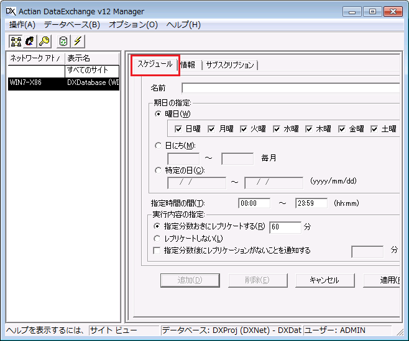Switch to the サブスクリプション tab
This screenshot has width=409, height=341.
tap(229, 65)
